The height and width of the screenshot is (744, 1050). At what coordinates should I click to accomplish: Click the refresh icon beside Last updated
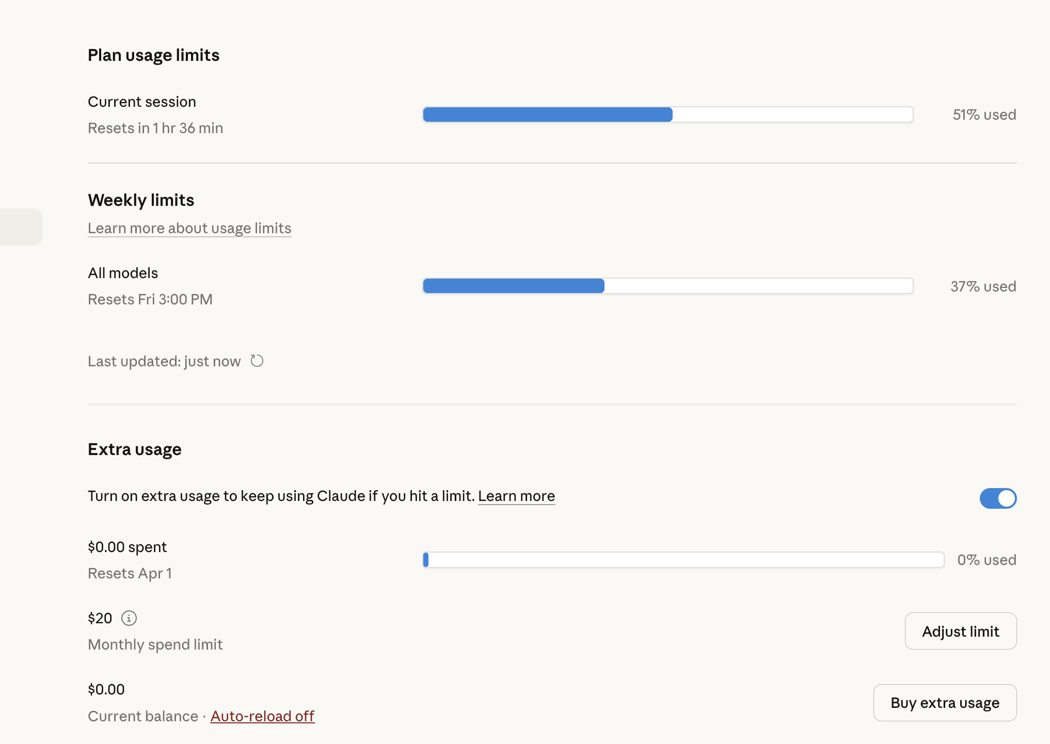point(257,361)
